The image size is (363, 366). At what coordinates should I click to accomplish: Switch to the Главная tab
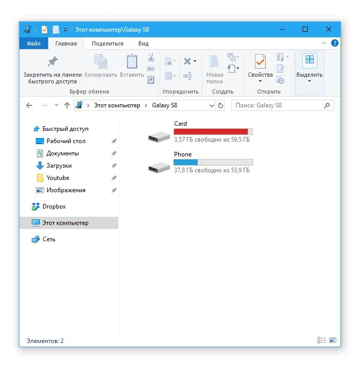[x=66, y=43]
